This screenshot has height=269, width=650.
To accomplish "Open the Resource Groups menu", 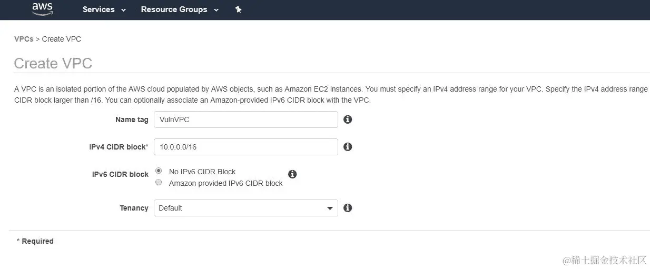I will click(174, 9).
